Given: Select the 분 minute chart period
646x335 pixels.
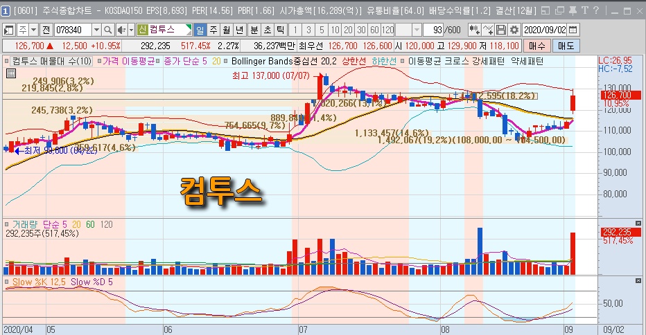Looking at the screenshot, I should point(254,30).
